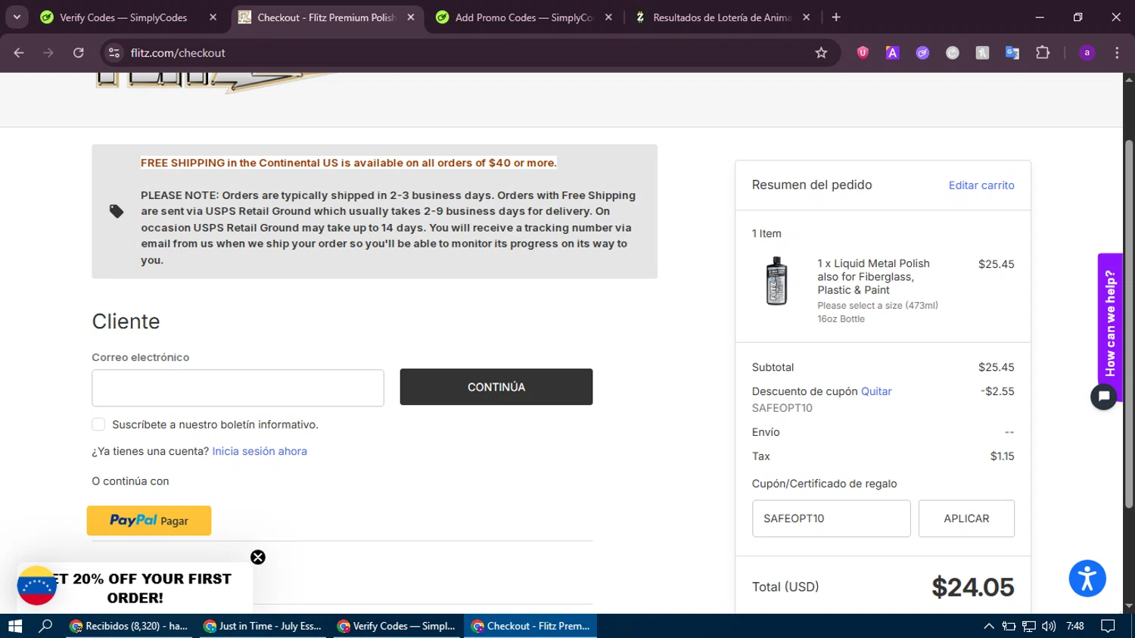The image size is (1135, 638).
Task: Open the Windows Start menu
Action: (15, 626)
